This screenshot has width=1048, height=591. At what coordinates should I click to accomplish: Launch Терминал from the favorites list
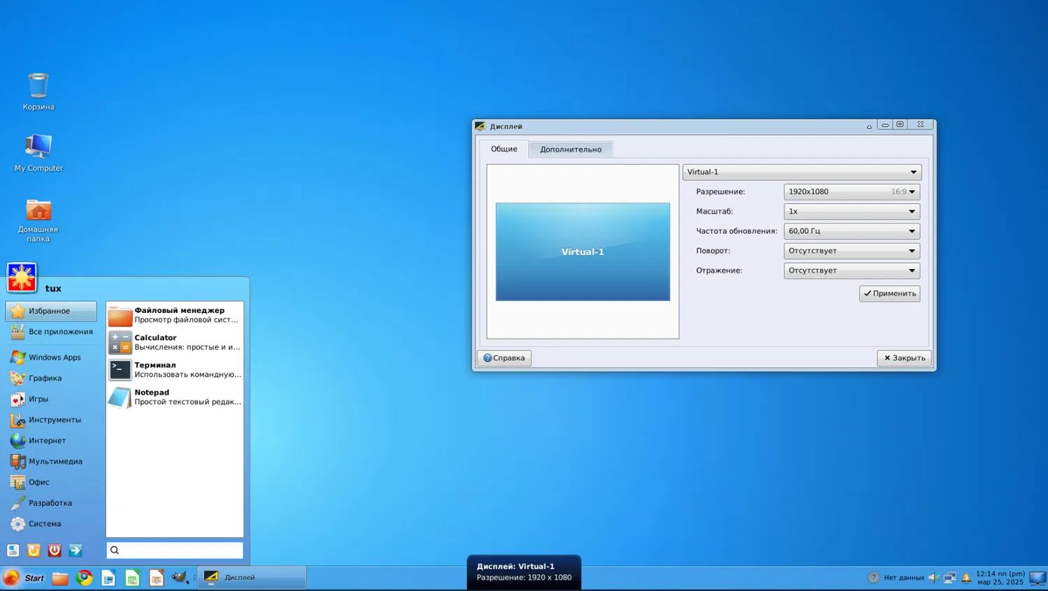click(175, 370)
